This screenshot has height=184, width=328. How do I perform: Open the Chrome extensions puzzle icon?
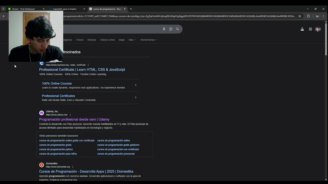[308, 16]
